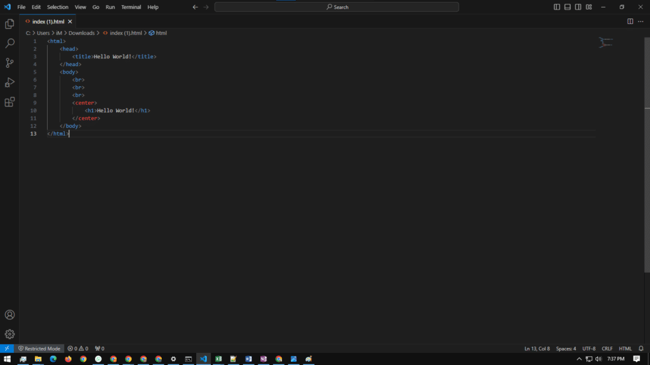650x365 pixels.
Task: Split the editor to the right
Action: [x=630, y=22]
